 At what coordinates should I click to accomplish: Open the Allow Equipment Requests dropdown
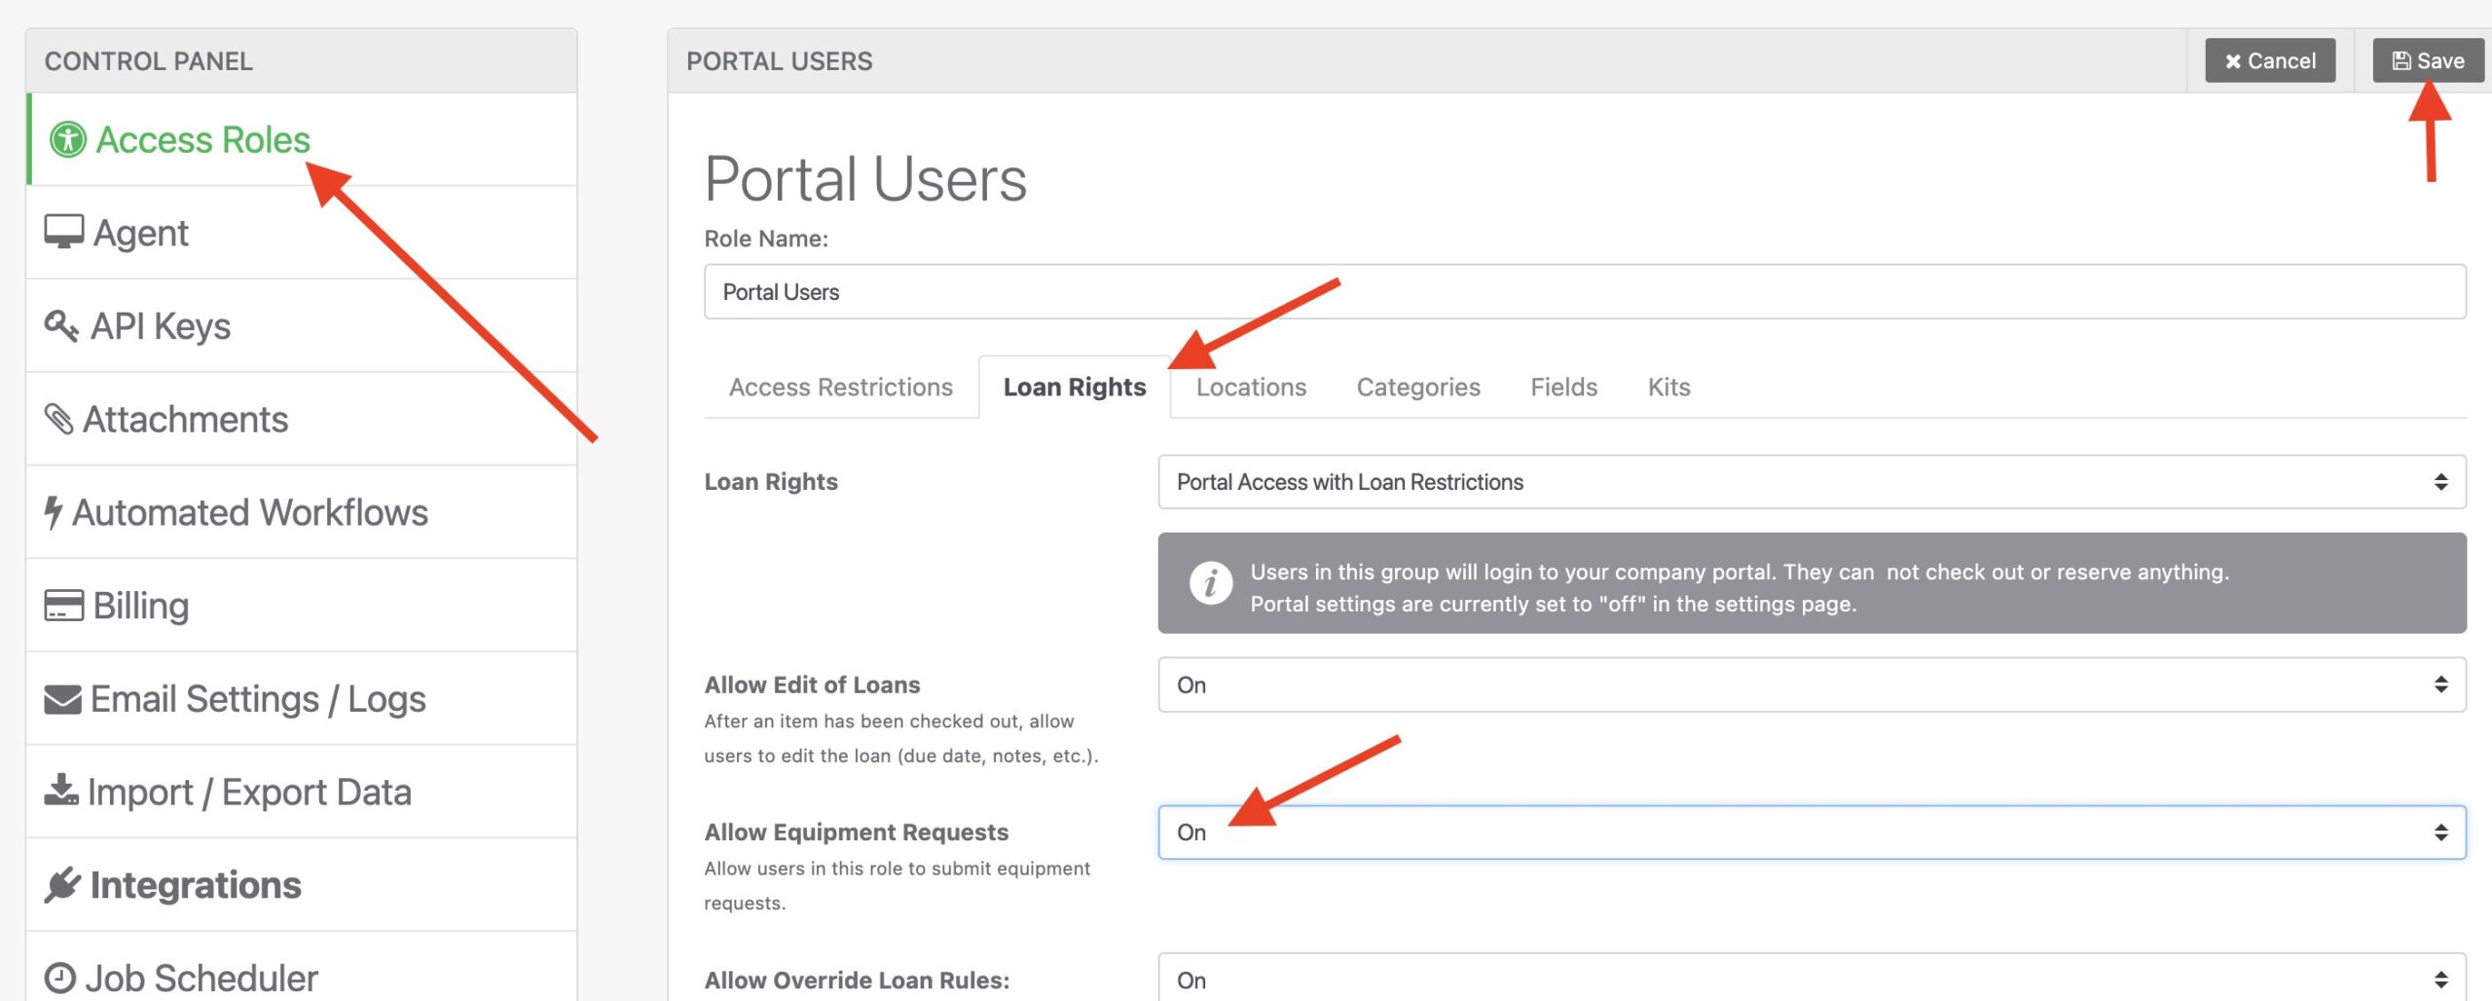(1812, 833)
